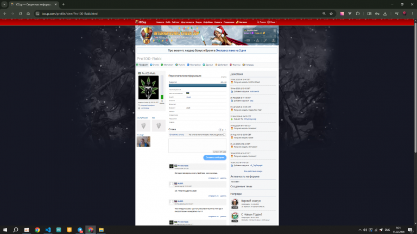417x234 pixels.
Task: Click the wrench settings icon in the user panel
Action: point(266,40)
